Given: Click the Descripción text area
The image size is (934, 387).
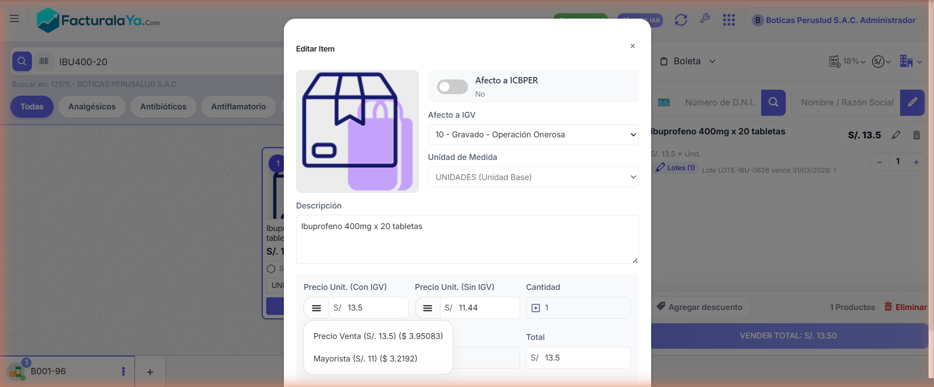Looking at the screenshot, I should (x=467, y=239).
